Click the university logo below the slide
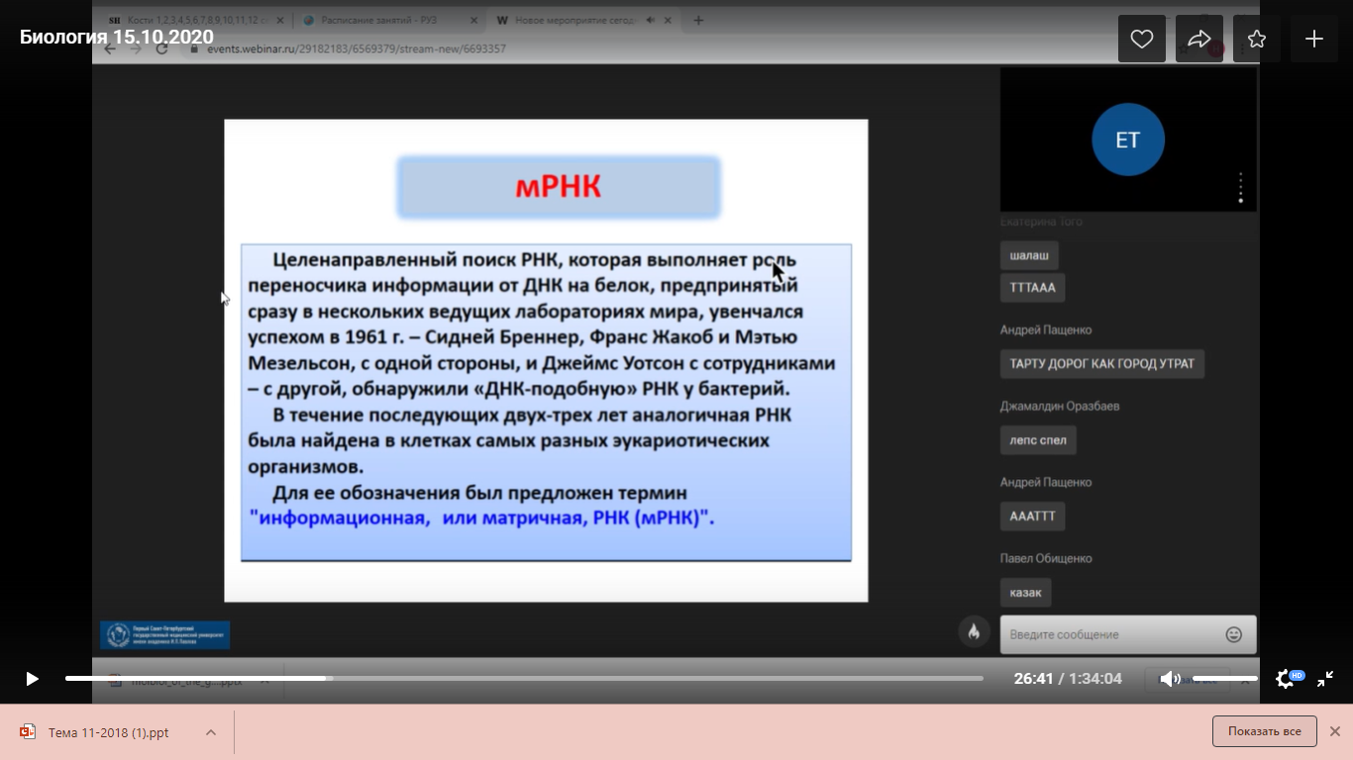 coord(165,635)
